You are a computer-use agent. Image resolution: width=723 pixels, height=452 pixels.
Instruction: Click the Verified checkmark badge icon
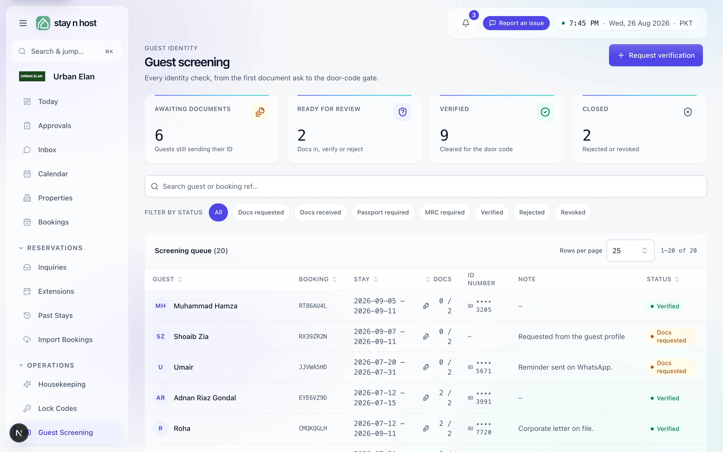[x=545, y=112]
